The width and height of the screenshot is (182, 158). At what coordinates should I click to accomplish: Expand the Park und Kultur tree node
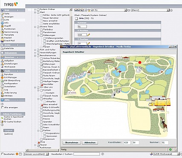(x=35, y=50)
